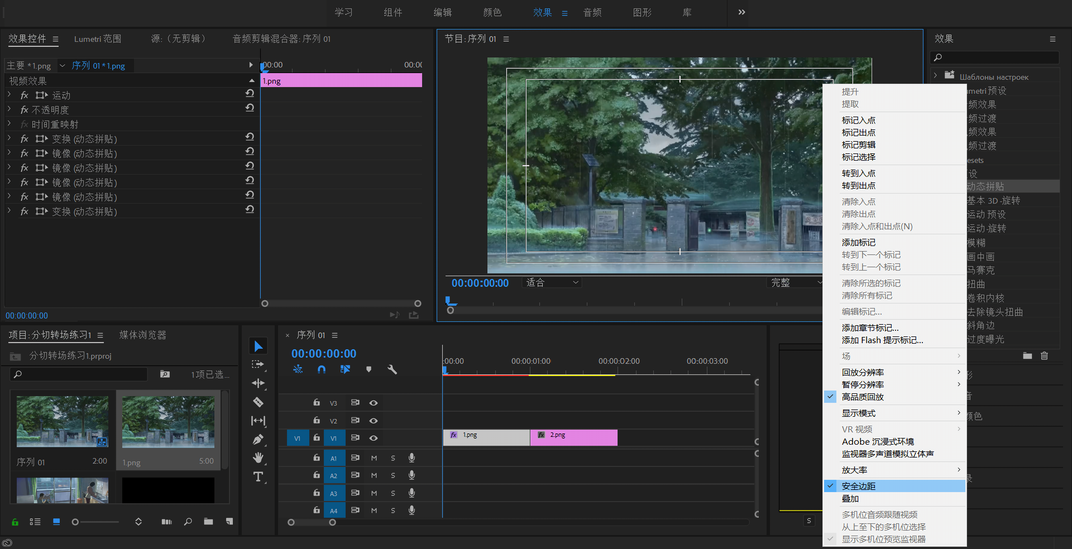
Task: Open the 节目 monitor panel menu
Action: click(506, 39)
